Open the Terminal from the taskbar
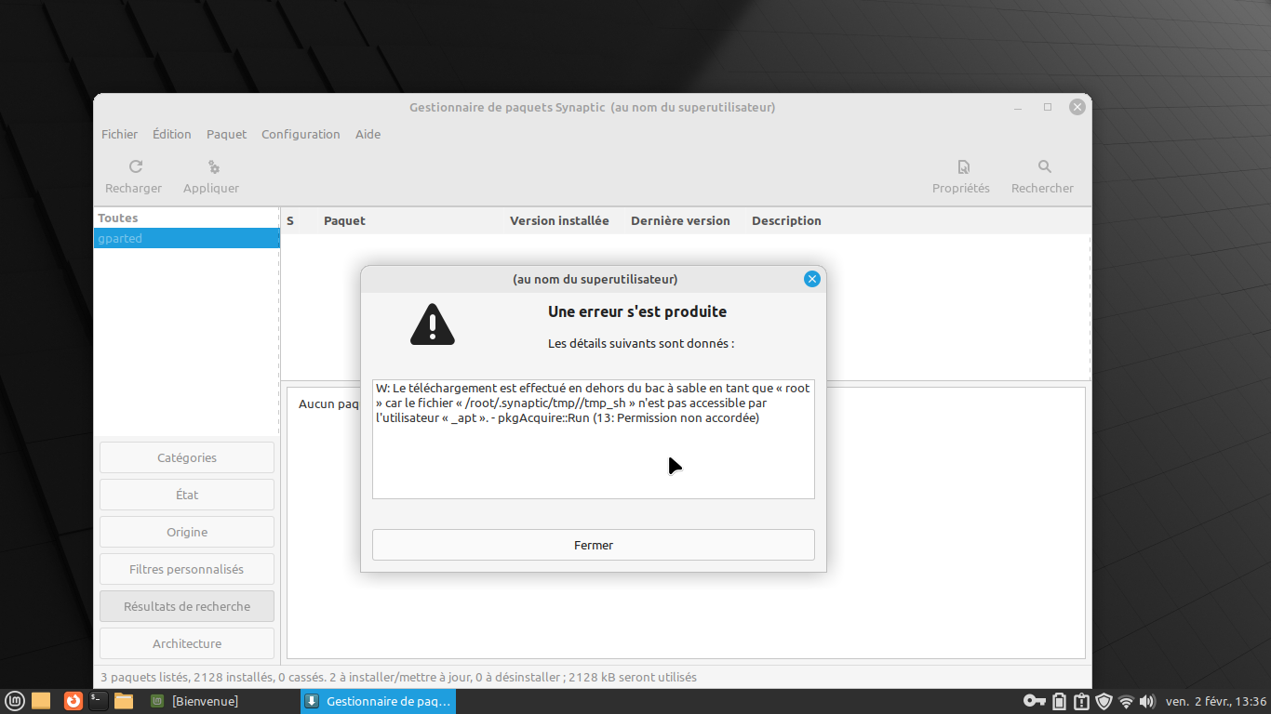This screenshot has width=1271, height=714. coord(99,701)
